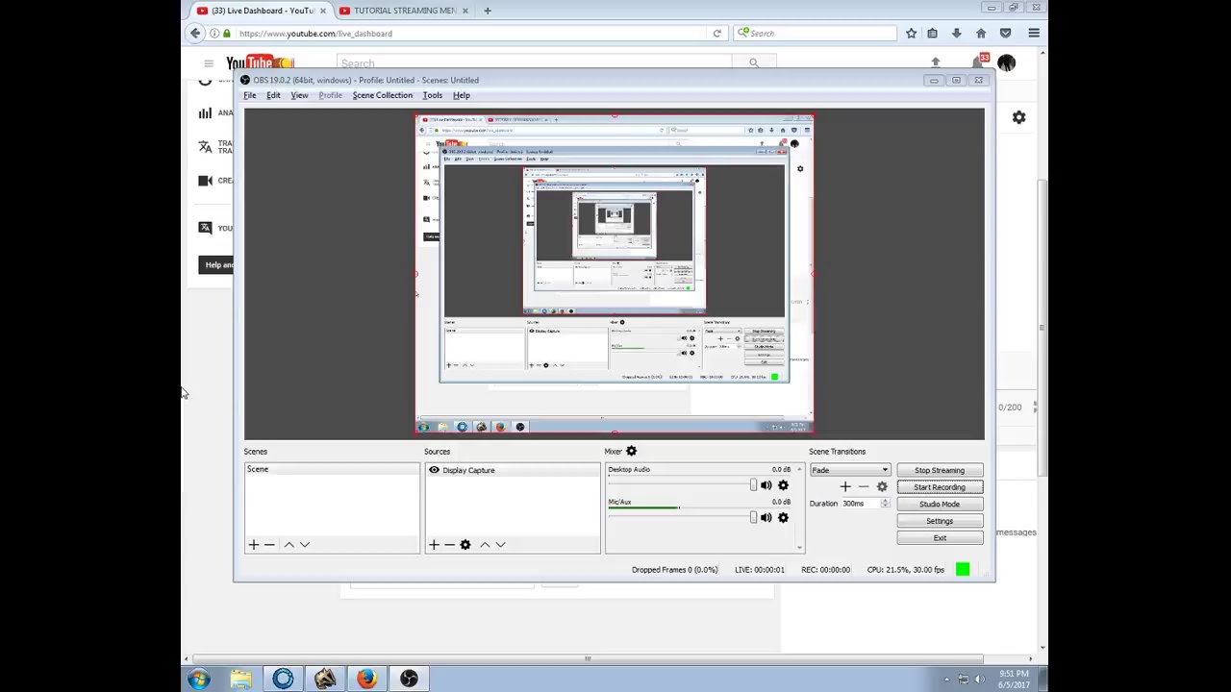Click Firefox back arrow button
The image size is (1231, 692).
(x=195, y=34)
